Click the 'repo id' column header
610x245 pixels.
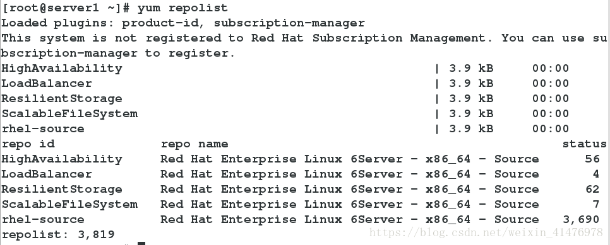(28, 144)
